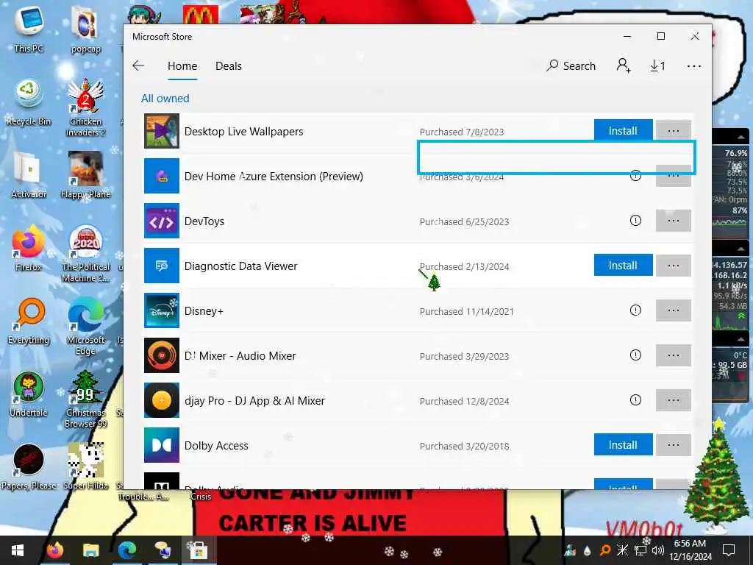Click the djay Pro app icon
The height and width of the screenshot is (565, 753).
tap(162, 400)
